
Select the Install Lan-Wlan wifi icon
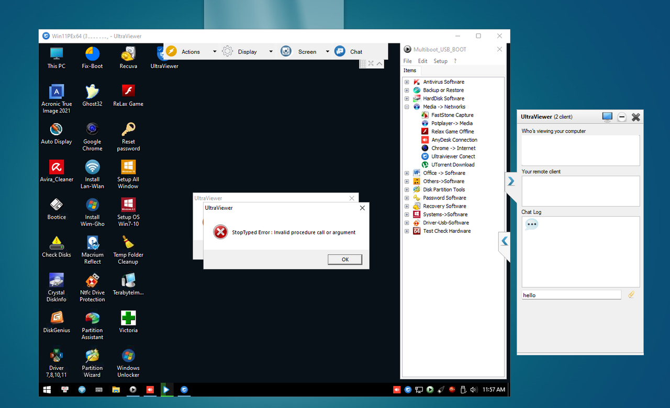(x=92, y=175)
